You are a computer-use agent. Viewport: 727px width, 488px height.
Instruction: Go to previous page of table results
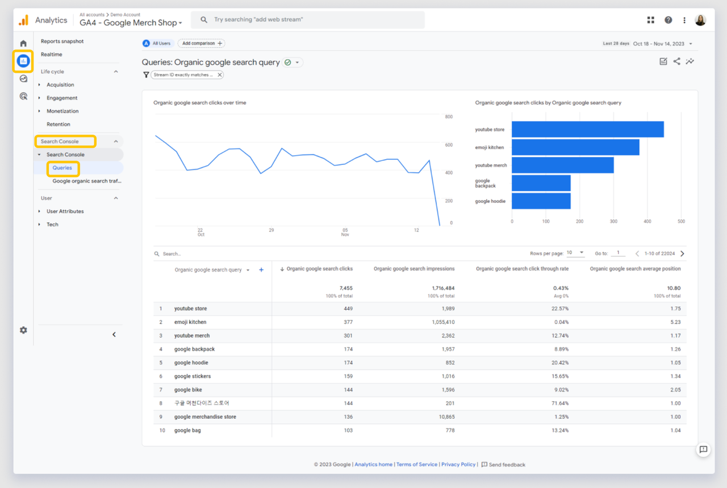[x=637, y=253]
